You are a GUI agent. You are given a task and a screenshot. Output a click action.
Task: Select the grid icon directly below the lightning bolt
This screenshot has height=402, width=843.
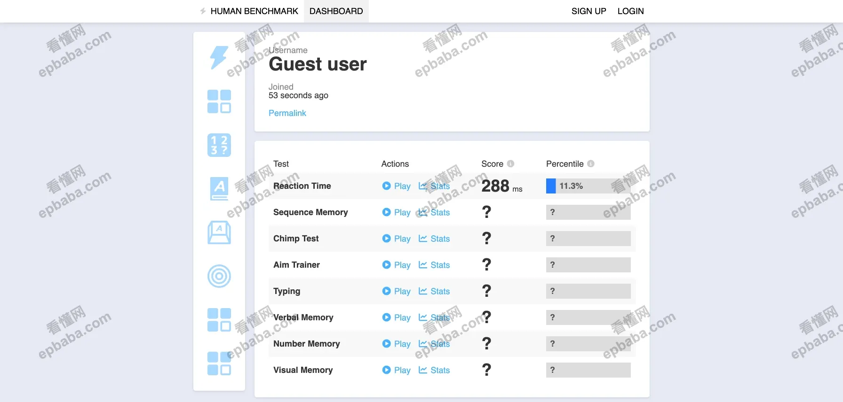tap(219, 101)
